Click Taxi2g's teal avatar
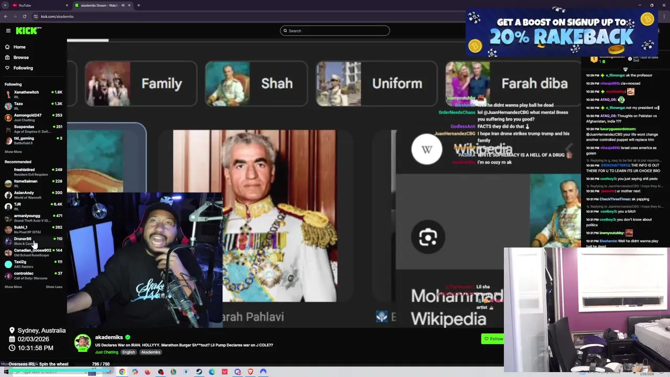This screenshot has height=377, width=670. pyautogui.click(x=8, y=264)
